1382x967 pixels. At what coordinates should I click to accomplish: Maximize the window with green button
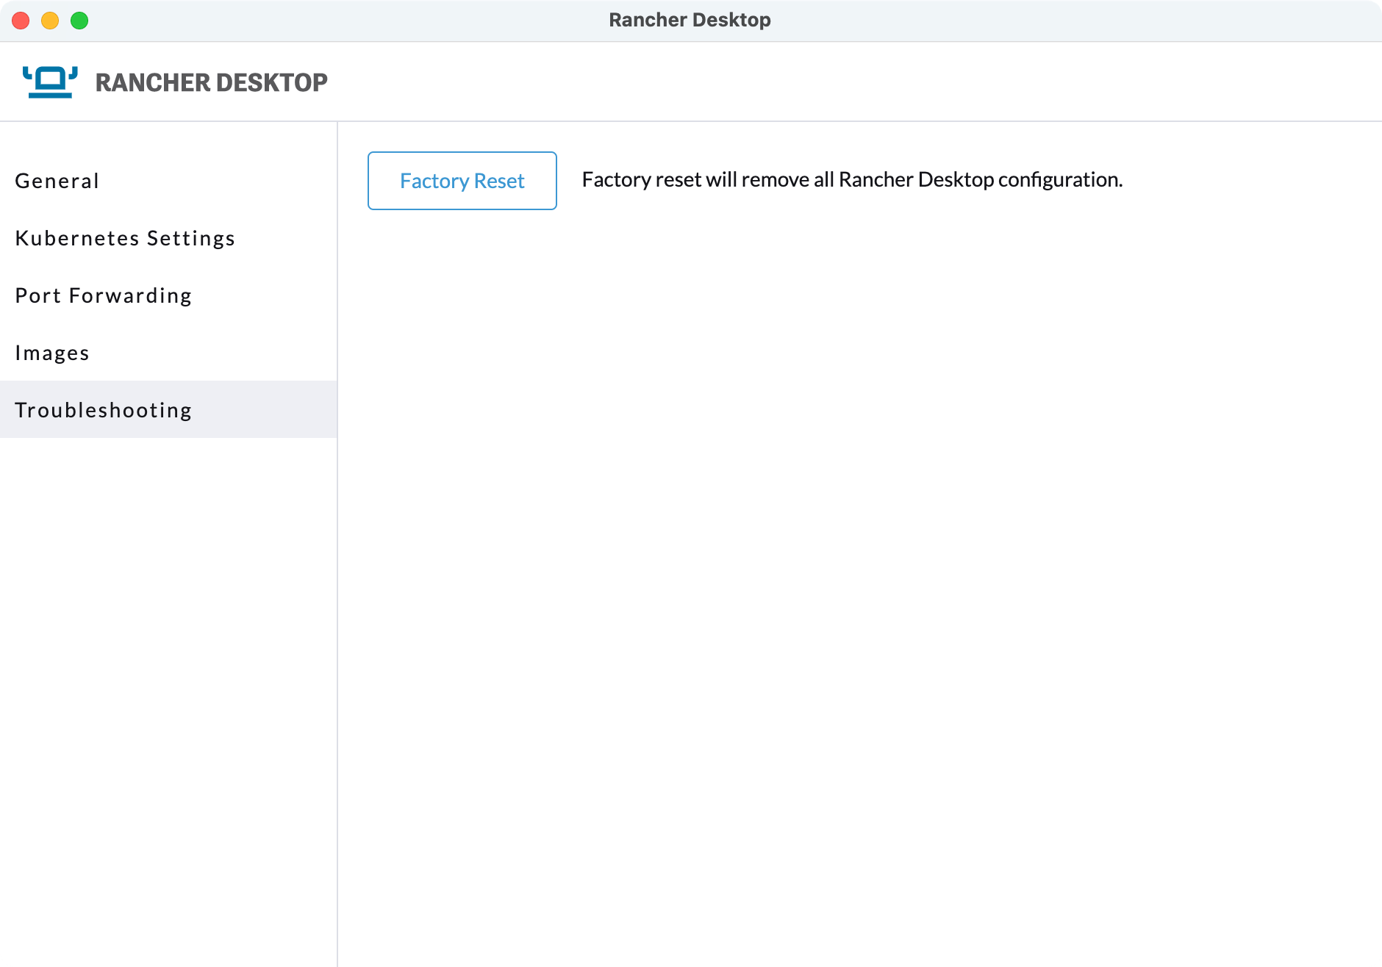pos(79,21)
